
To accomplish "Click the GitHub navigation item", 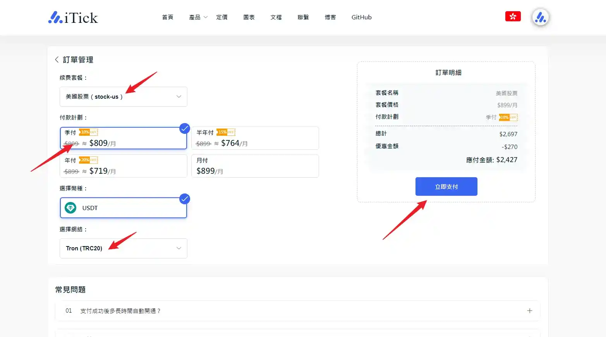I will (361, 17).
